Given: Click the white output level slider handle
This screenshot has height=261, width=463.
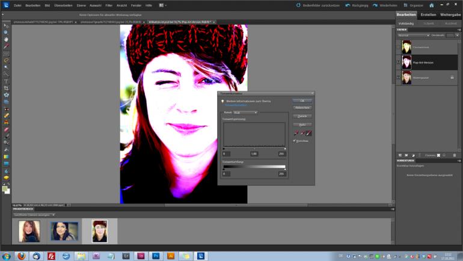Looking at the screenshot, I should pyautogui.click(x=284, y=169).
